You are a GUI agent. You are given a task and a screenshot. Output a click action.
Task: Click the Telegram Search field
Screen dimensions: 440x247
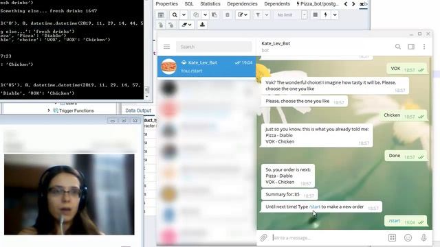(x=214, y=47)
